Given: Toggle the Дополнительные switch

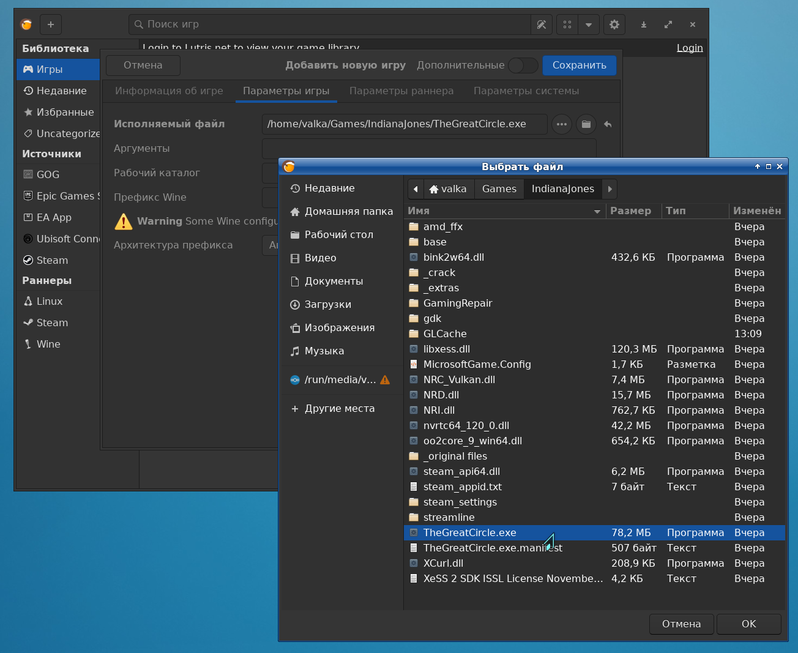Looking at the screenshot, I should [x=523, y=65].
